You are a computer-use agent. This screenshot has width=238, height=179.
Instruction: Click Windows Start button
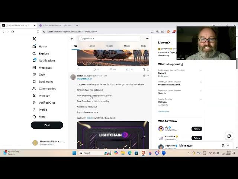coord(74,153)
